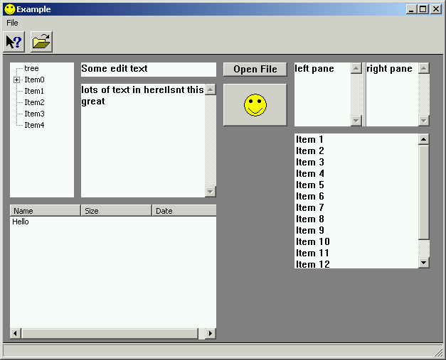The height and width of the screenshot is (360, 446).
Task: Open the File menu
Action: tap(12, 23)
